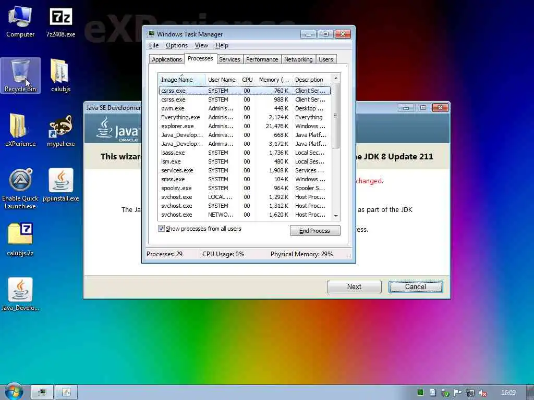This screenshot has width=534, height=400.
Task: Click the Windows Start orb
Action: (x=14, y=392)
